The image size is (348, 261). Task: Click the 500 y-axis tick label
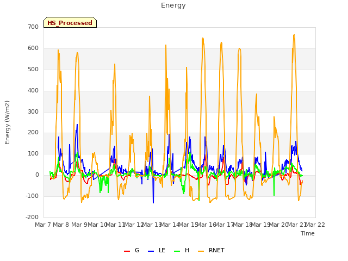[x=33, y=69]
